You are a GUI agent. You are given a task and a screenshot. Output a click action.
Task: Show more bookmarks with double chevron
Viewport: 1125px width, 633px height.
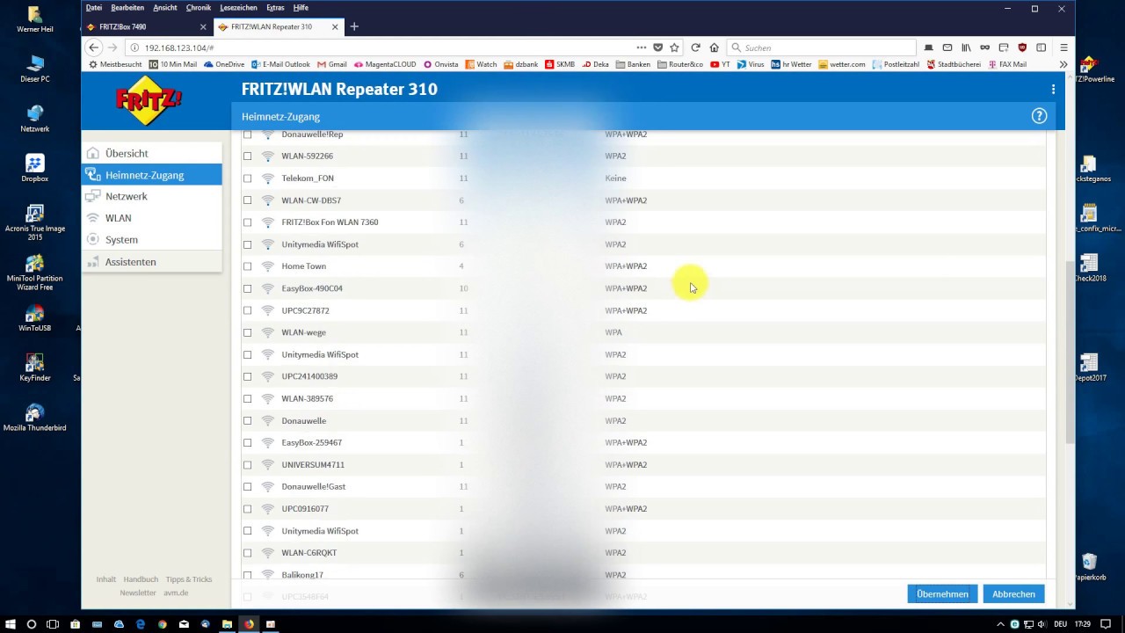pos(1063,64)
